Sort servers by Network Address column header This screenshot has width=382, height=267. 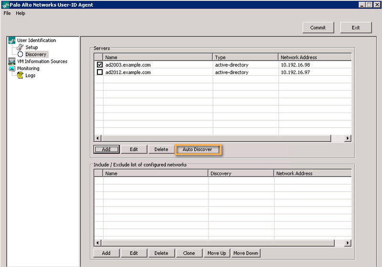[x=315, y=57]
